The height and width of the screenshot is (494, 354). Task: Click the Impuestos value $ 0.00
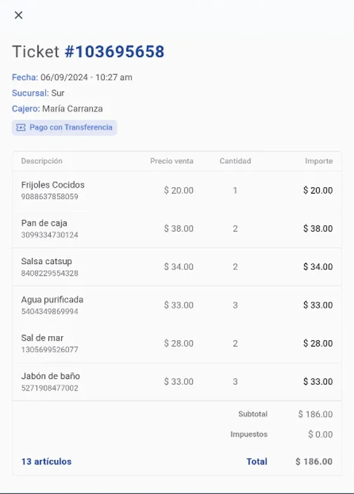pyautogui.click(x=320, y=434)
